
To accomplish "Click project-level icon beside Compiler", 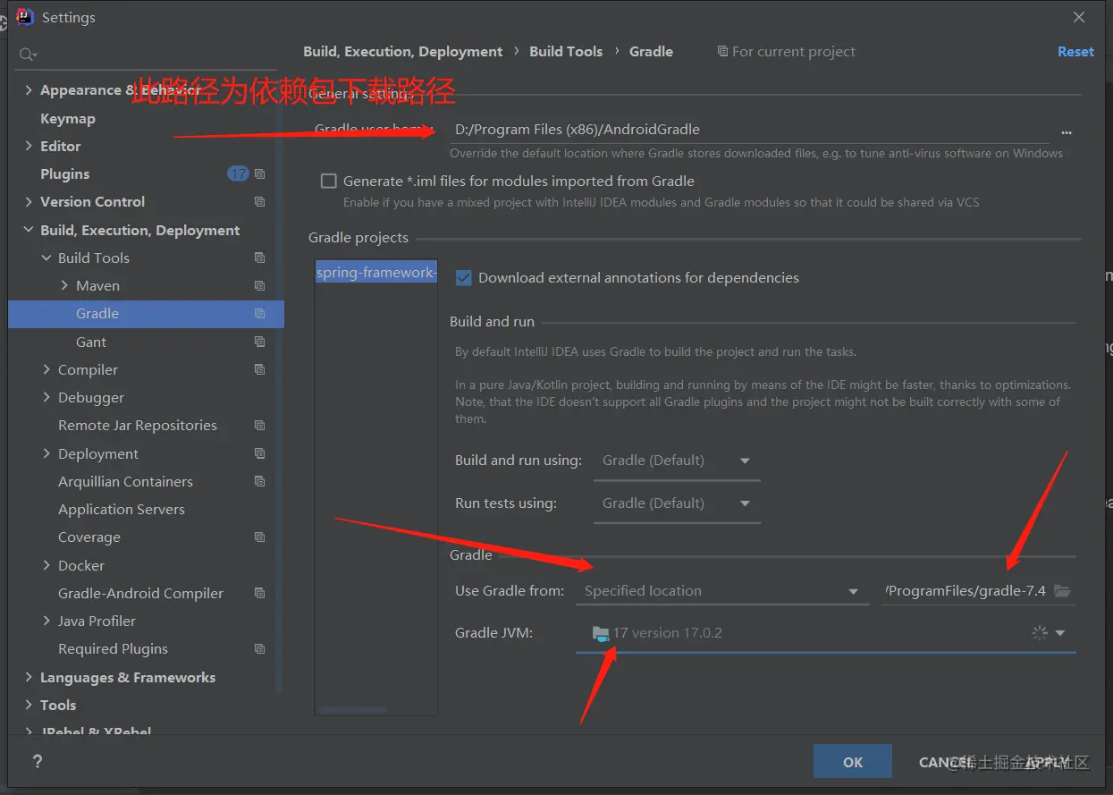I will tap(260, 369).
